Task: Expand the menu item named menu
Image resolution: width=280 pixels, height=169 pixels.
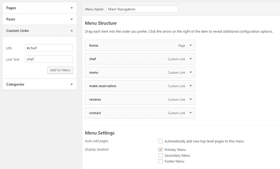Action: click(x=190, y=72)
